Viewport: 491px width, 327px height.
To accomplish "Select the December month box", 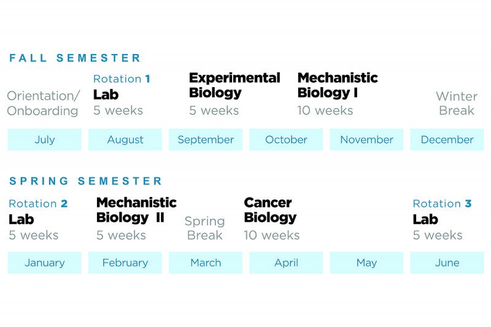I will [x=447, y=139].
